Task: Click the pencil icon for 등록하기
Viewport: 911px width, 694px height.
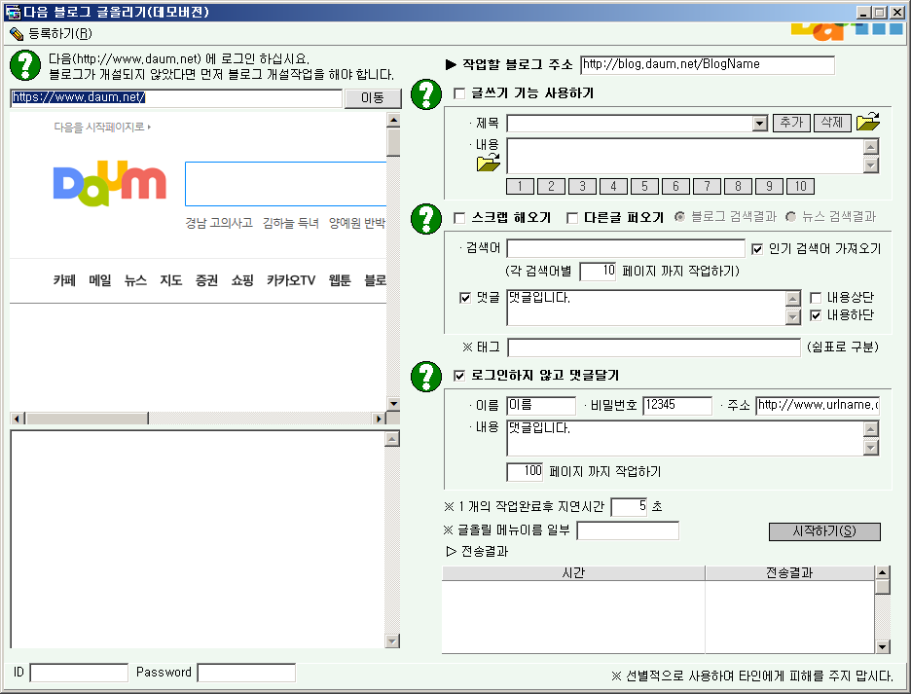Action: (x=16, y=33)
